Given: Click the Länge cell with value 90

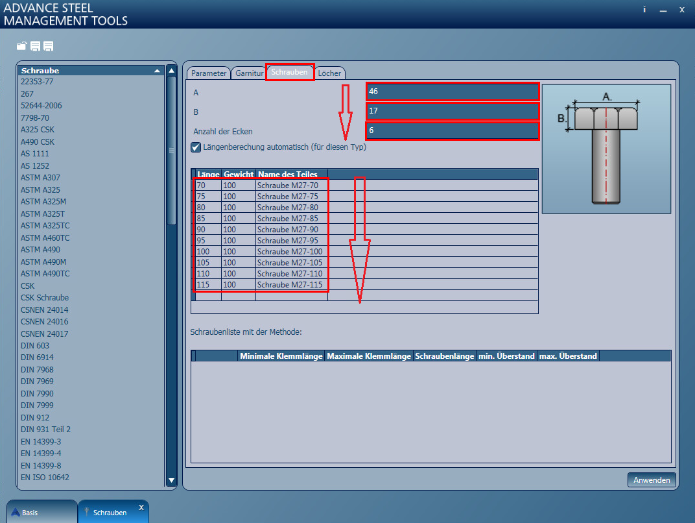Looking at the screenshot, I should click(x=208, y=229).
